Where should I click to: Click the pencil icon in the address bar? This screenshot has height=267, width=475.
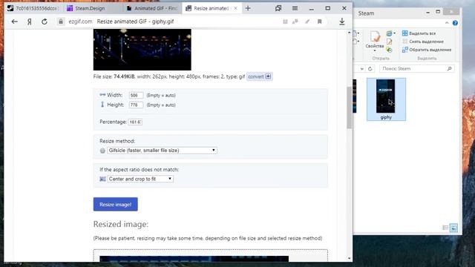[x=307, y=22]
